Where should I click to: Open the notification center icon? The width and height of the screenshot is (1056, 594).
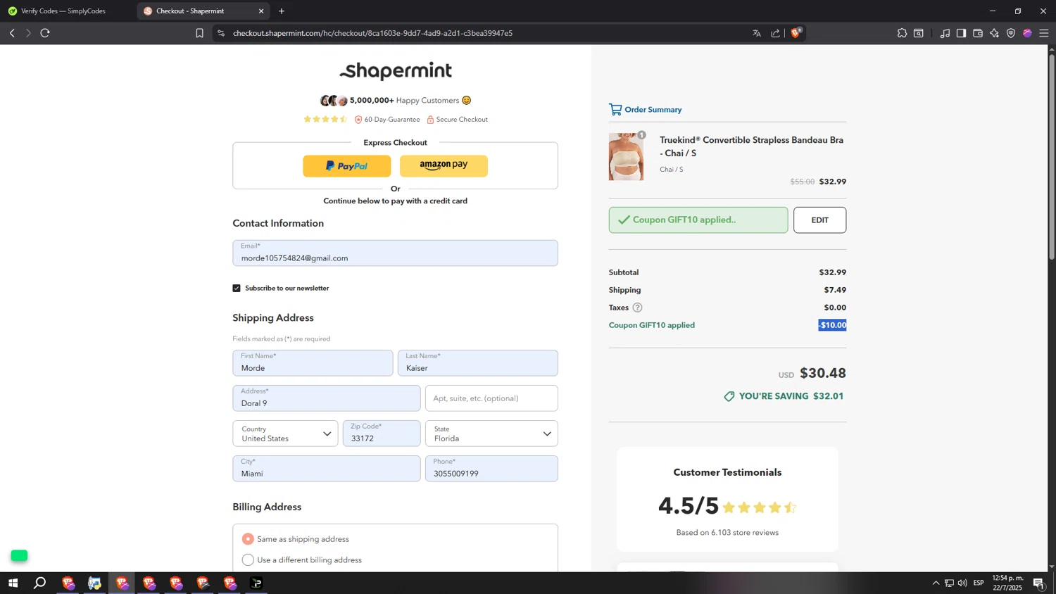click(x=1038, y=583)
